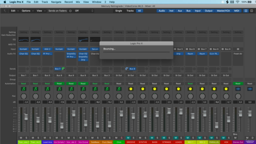The width and height of the screenshot is (256, 144).
Task: Click the pan knob on LEADS channel
Action: tap(178, 96)
